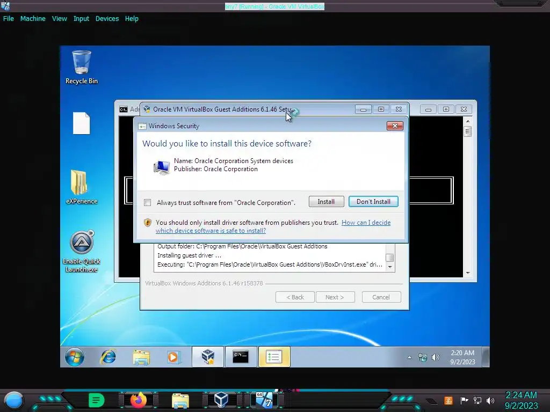Screen dimensions: 550x412
Task: Click the shield warning icon in dialog
Action: click(x=148, y=223)
